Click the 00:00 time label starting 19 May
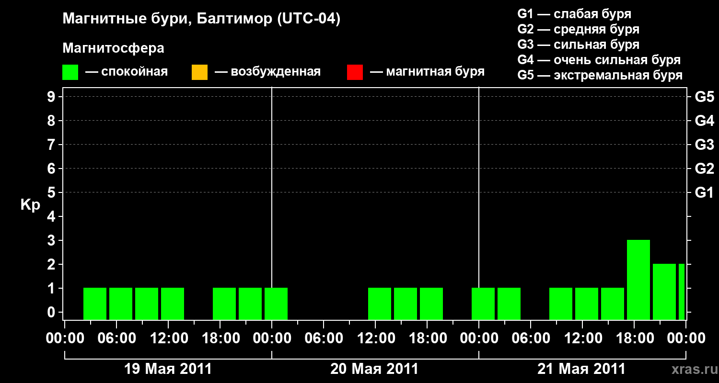719x383 pixels. (x=65, y=338)
